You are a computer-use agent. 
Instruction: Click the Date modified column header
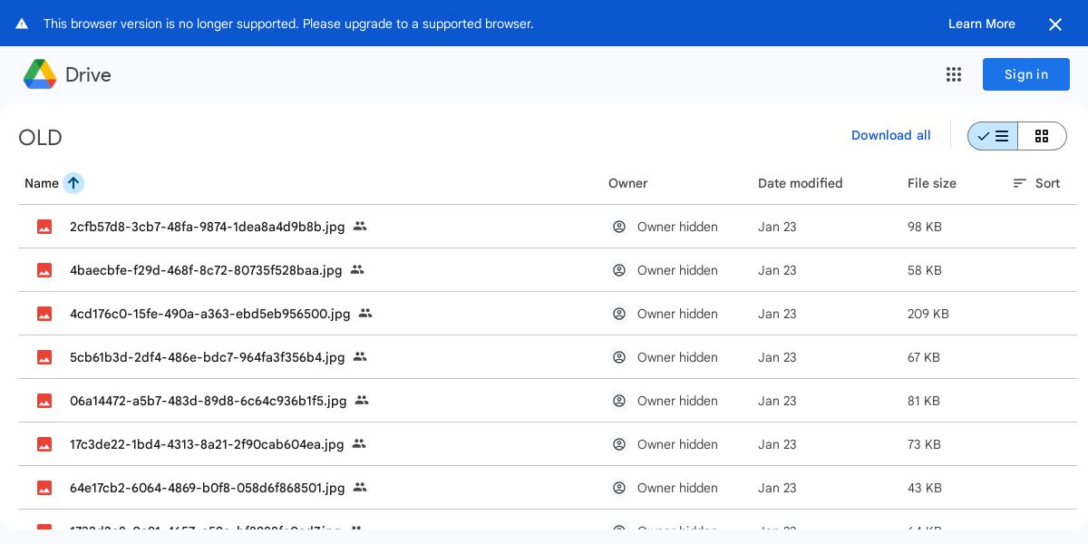pos(800,183)
